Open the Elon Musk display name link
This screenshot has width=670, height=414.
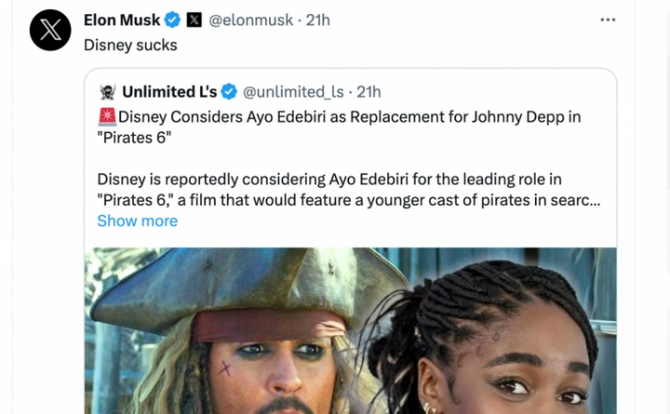(121, 20)
